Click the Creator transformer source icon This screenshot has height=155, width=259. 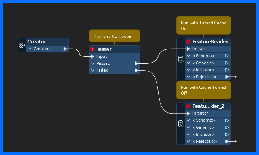(x=22, y=45)
